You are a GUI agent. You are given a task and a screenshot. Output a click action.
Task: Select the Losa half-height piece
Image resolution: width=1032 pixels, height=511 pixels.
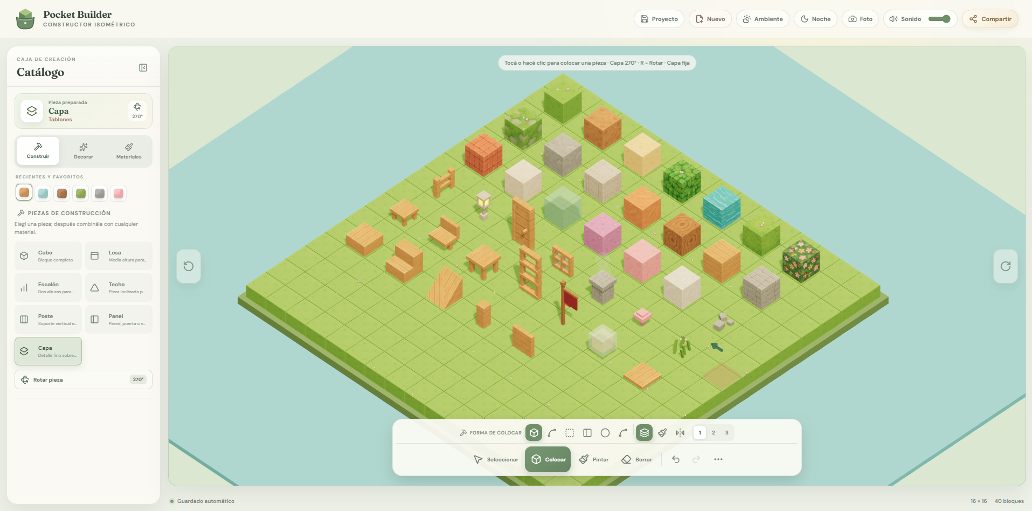(x=119, y=256)
